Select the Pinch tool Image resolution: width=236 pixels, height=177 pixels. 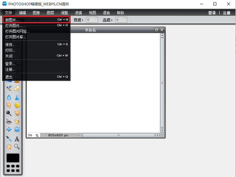click(x=17, y=129)
